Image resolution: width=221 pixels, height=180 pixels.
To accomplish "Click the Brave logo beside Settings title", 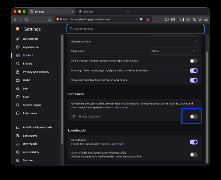I will click(18, 29).
